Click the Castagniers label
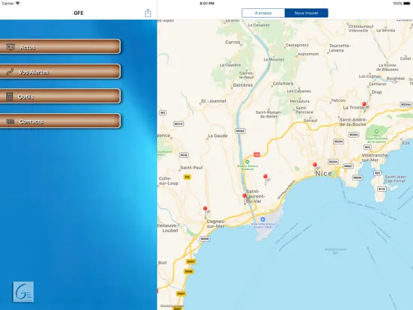The height and width of the screenshot is (310, 413). [297, 45]
